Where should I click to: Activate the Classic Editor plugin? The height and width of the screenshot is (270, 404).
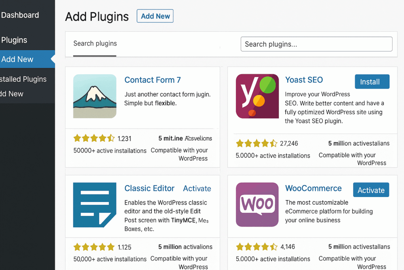(x=197, y=189)
